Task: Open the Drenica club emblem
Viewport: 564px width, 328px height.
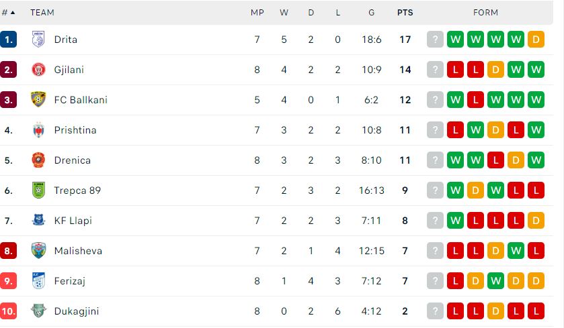Action: [38, 160]
